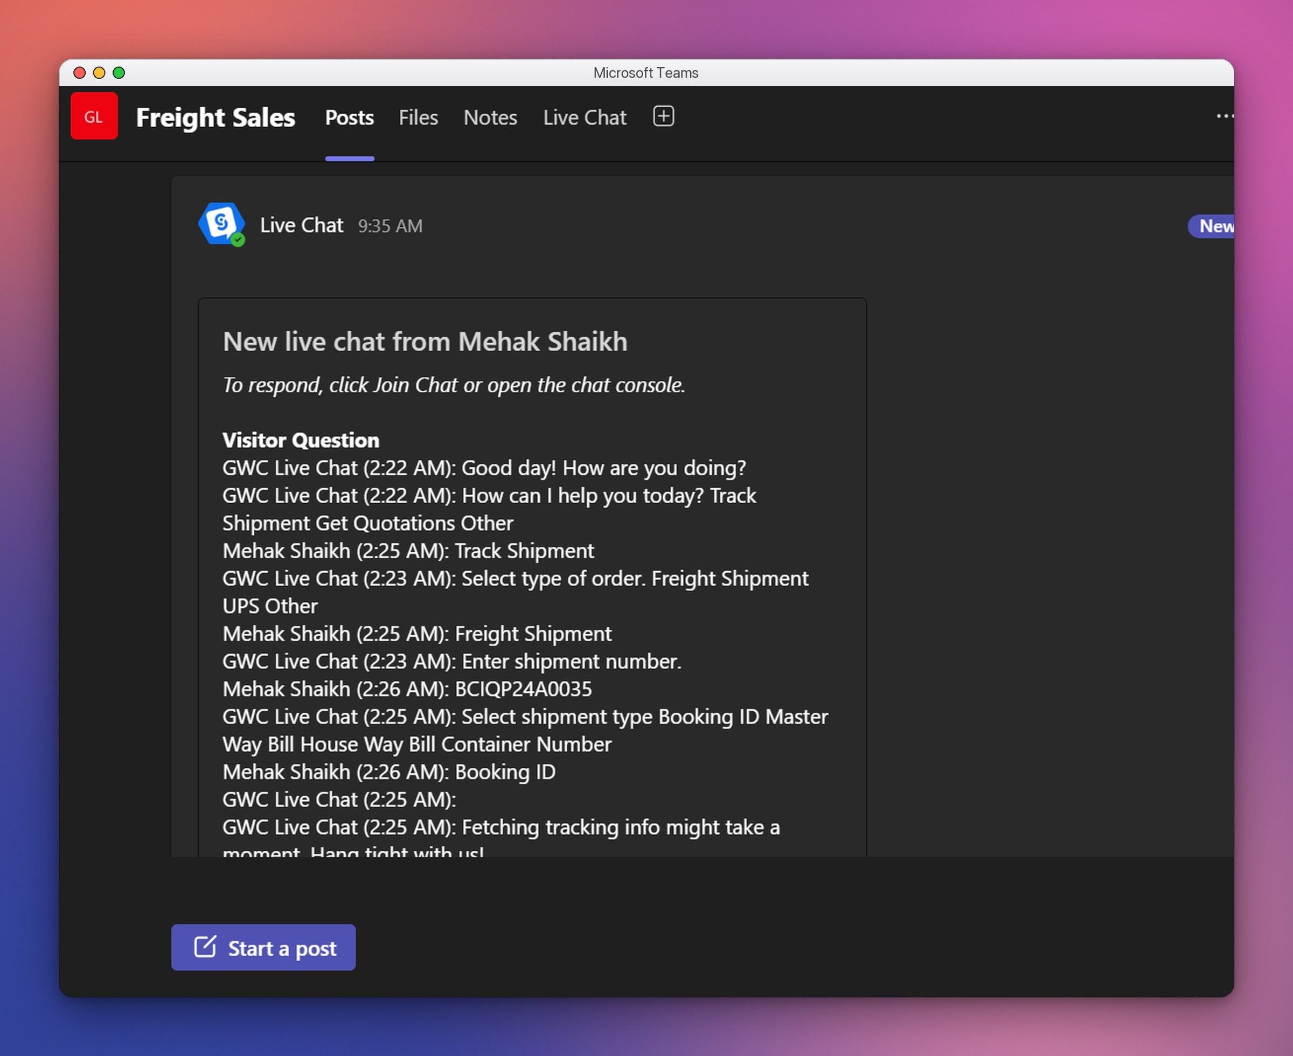This screenshot has width=1293, height=1056.
Task: Click the 'Fetching tracking info might take a' line
Action: [x=501, y=827]
